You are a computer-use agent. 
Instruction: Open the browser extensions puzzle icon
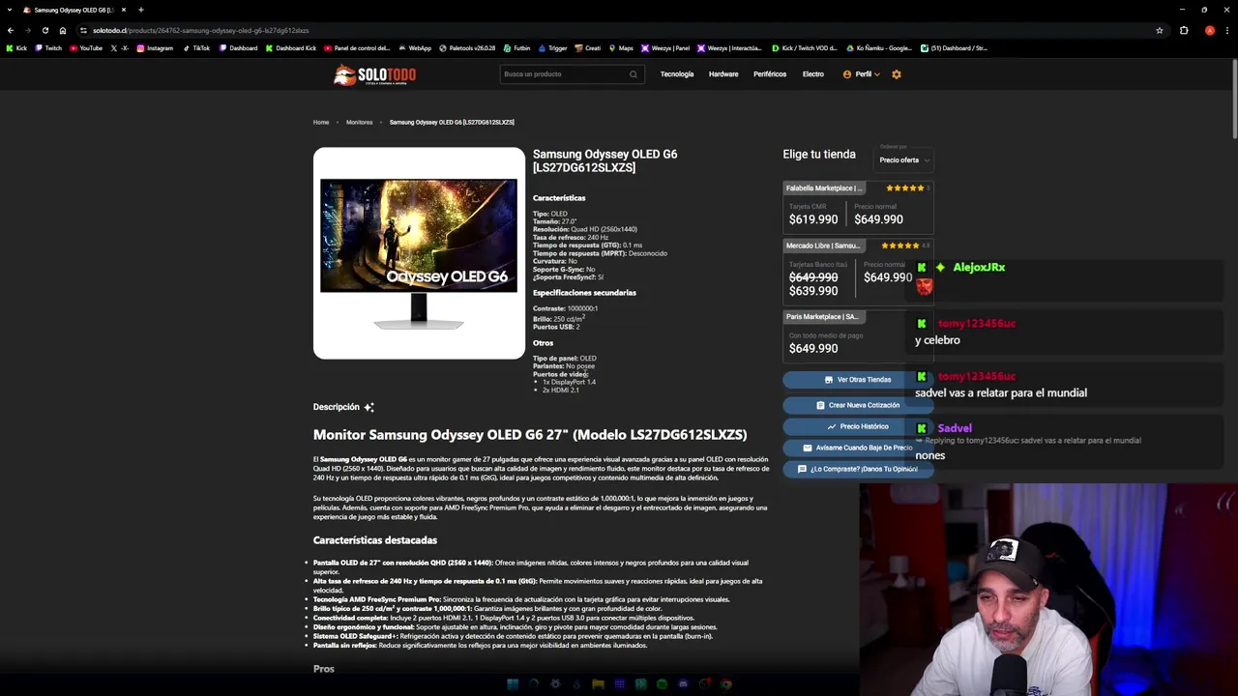pos(1184,30)
